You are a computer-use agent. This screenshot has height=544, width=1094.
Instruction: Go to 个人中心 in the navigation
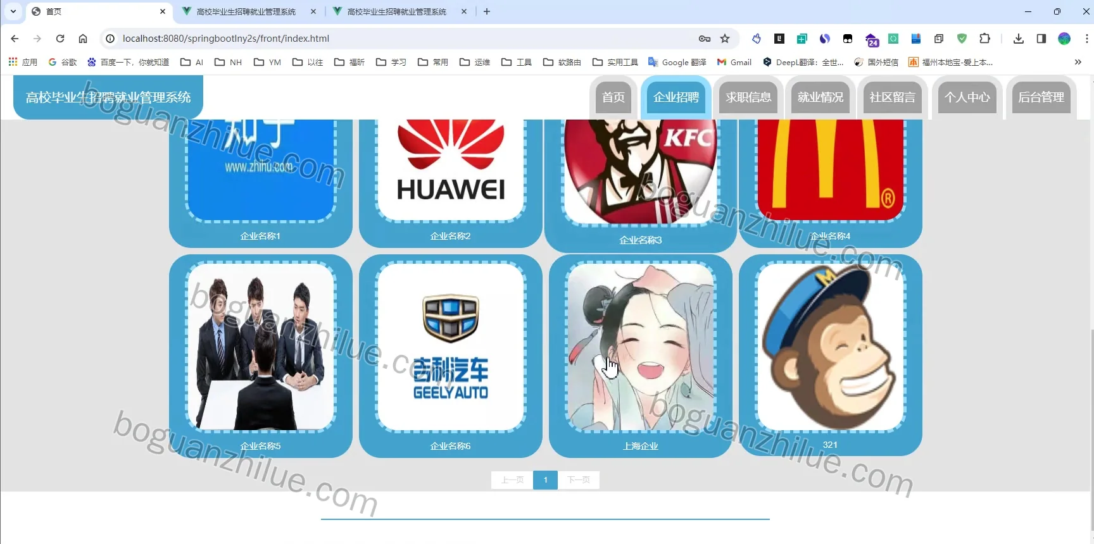coord(967,97)
